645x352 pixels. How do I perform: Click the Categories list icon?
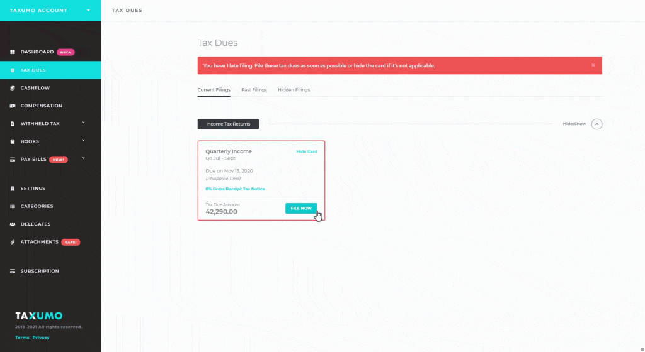tap(13, 206)
